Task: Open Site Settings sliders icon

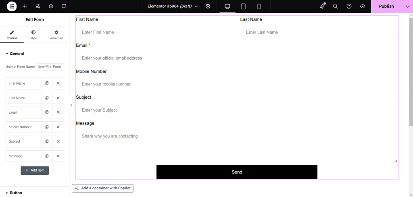Action: point(38,6)
